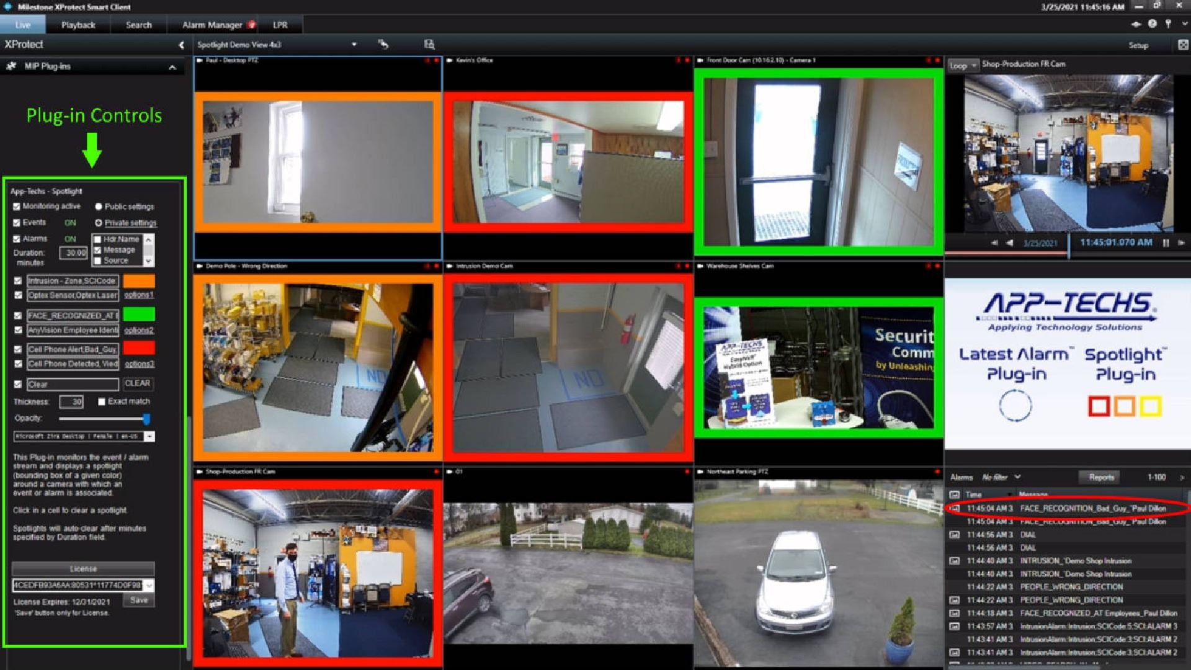
Task: Click alarm icon on 11:44:56 AM DIAL row
Action: tap(955, 534)
